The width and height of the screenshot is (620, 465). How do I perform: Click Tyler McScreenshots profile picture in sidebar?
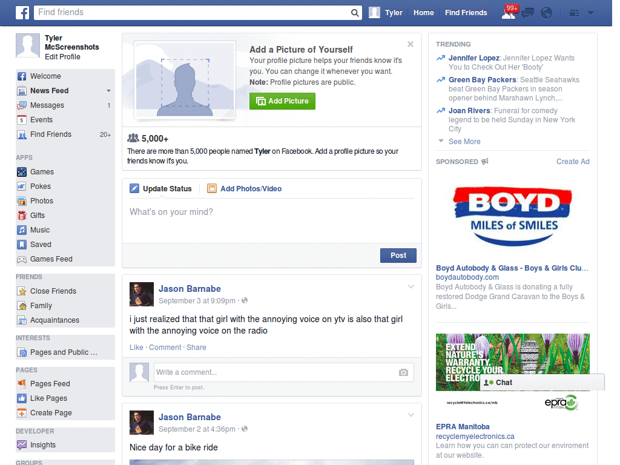[x=28, y=45]
